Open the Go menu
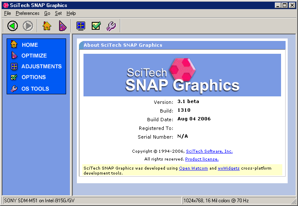Image resolution: width=298 pixels, height=206 pixels. pos(47,13)
